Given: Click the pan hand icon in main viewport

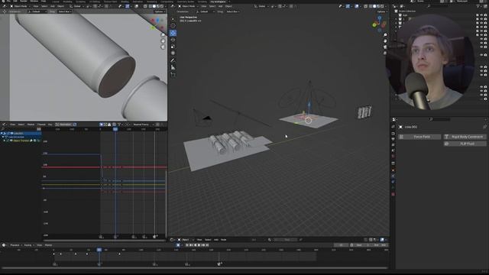Looking at the screenshot, I should point(385,40).
